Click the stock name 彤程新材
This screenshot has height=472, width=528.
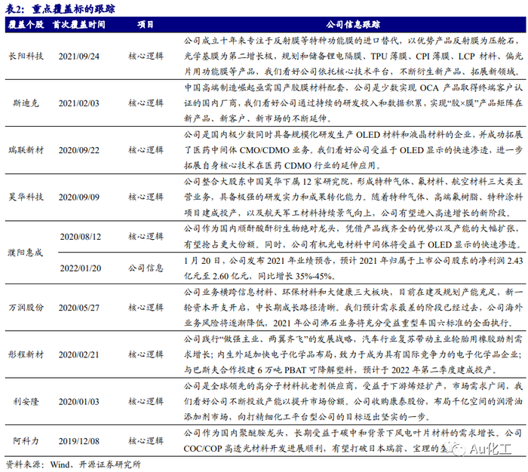(26, 354)
